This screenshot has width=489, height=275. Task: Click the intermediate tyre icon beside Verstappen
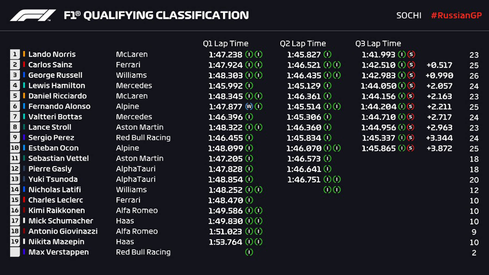pos(249,252)
